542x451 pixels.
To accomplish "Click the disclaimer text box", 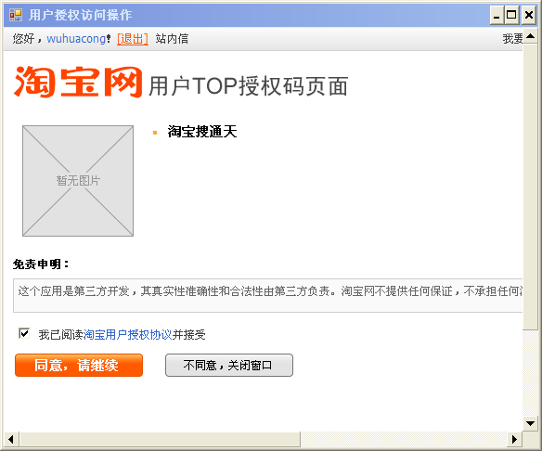I will click(268, 295).
